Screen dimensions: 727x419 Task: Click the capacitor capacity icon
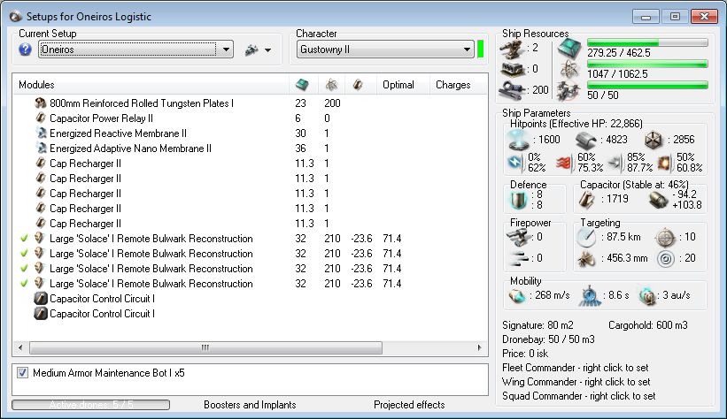point(587,200)
